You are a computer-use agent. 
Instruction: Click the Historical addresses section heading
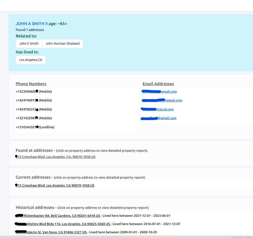click(35, 207)
